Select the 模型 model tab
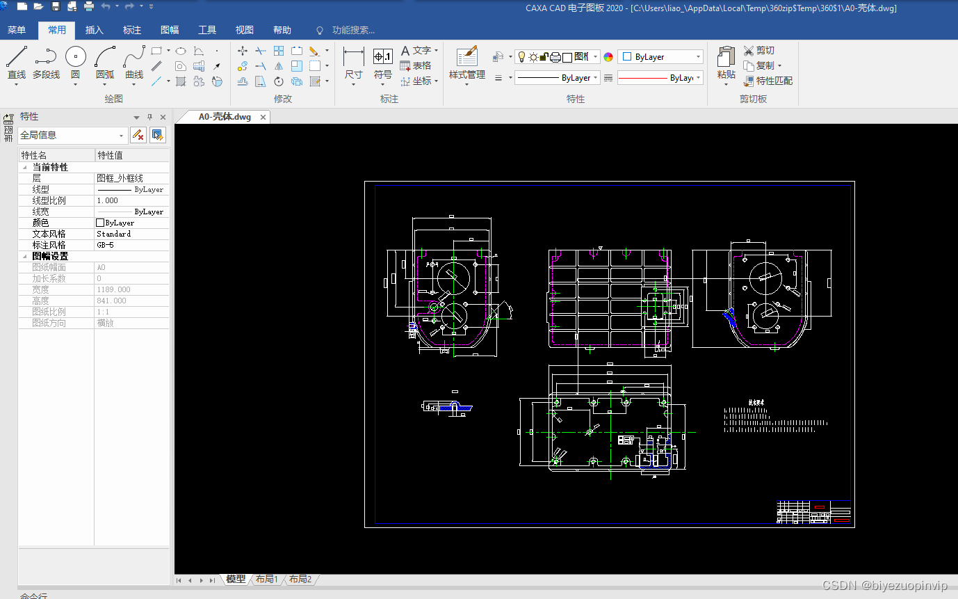Image resolution: width=958 pixels, height=599 pixels. pos(236,579)
